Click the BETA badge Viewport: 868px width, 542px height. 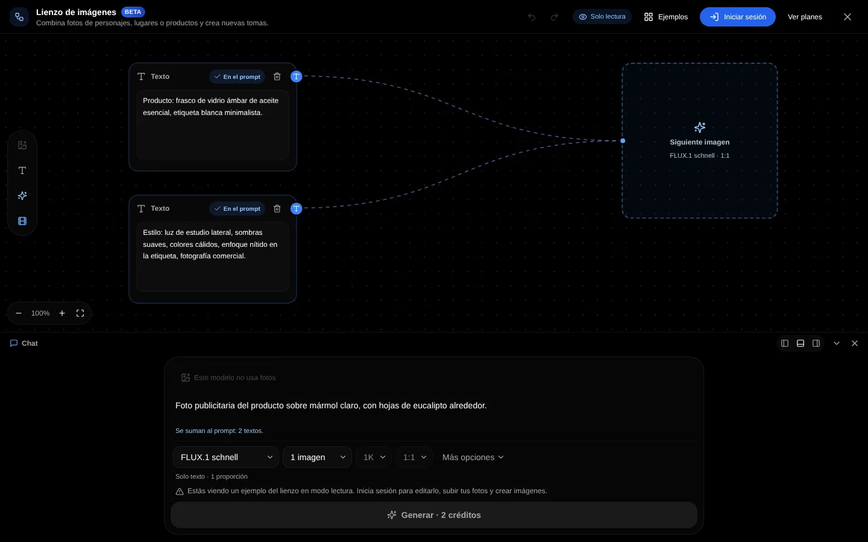(133, 12)
